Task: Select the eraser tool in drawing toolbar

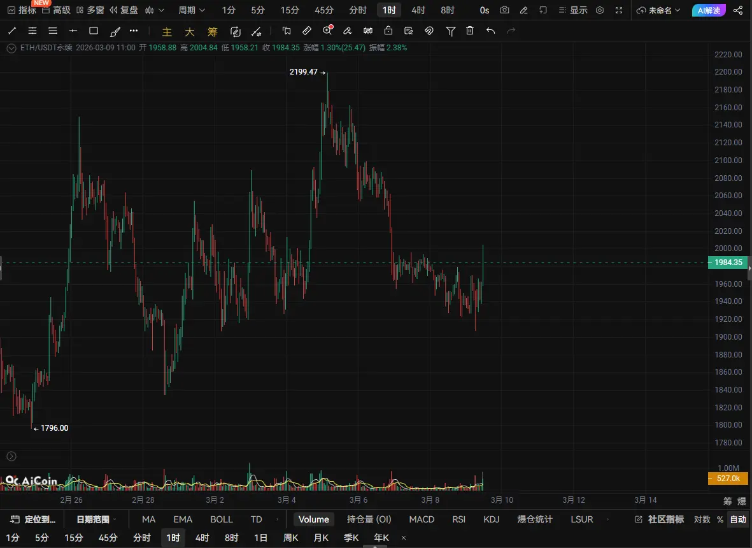Action: point(347,31)
